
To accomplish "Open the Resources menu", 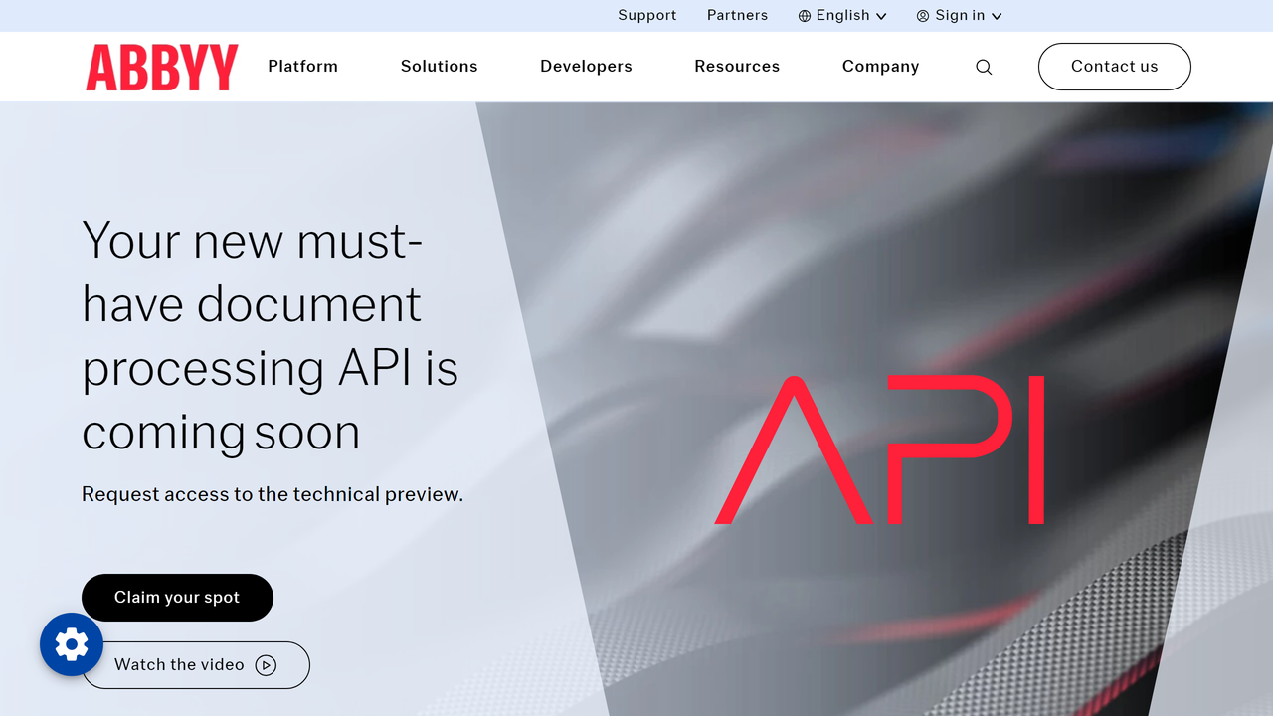I will click(x=737, y=67).
